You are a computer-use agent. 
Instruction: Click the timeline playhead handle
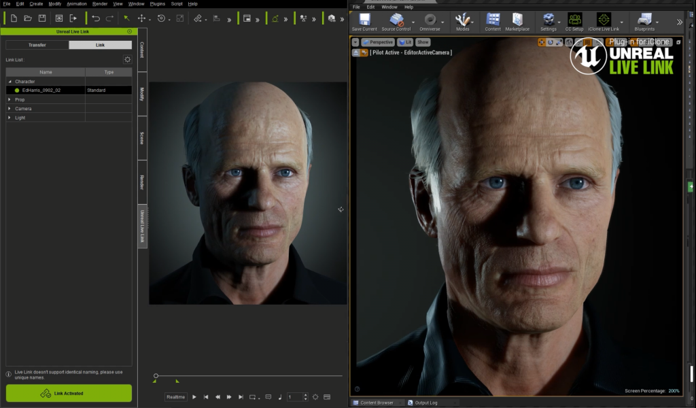tap(156, 375)
